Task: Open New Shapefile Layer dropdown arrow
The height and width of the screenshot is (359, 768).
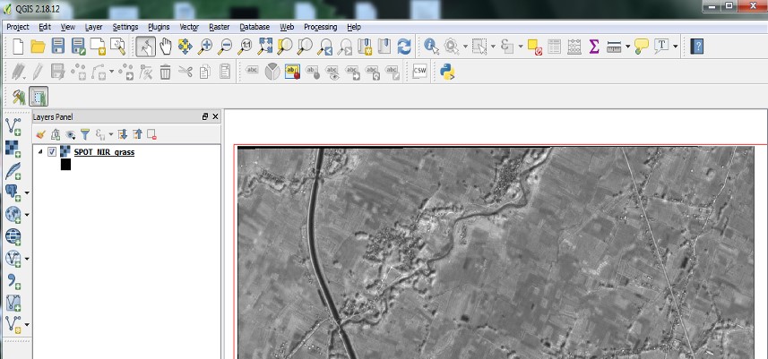Action: coord(27,324)
